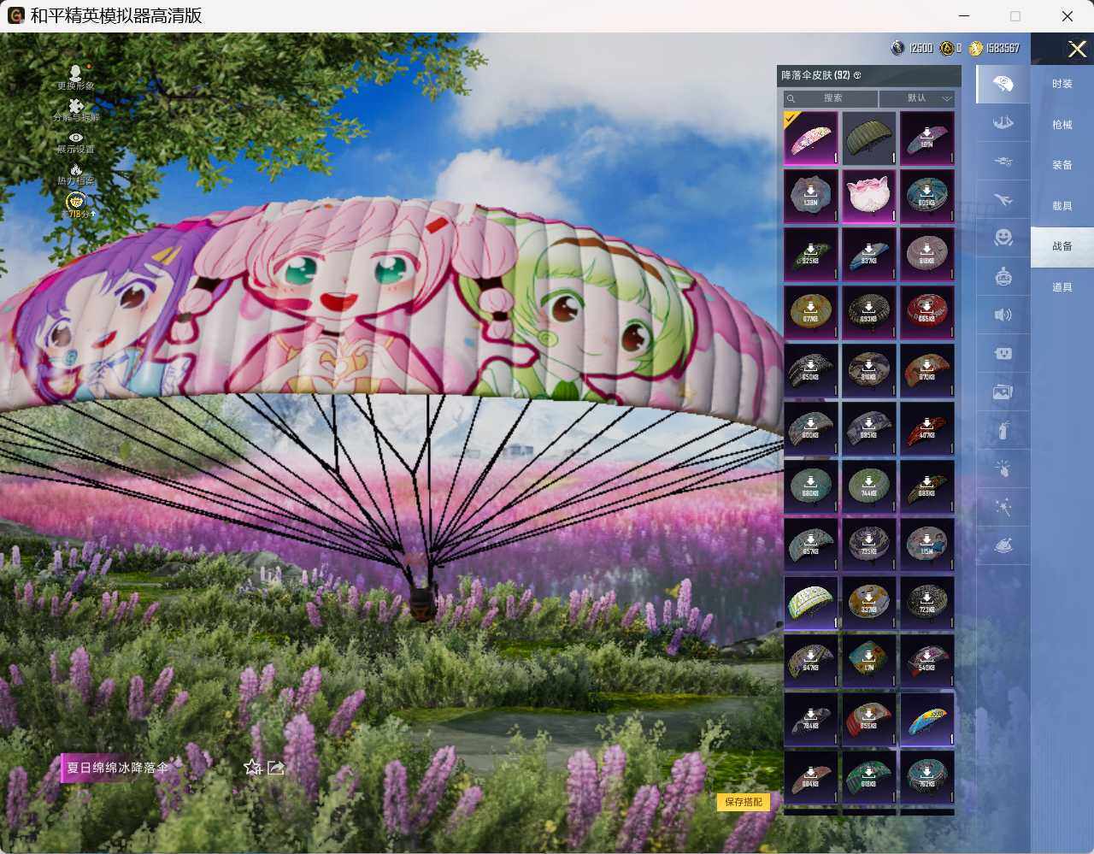Switch to the 道具 tab
This screenshot has height=854, width=1094.
click(1062, 287)
